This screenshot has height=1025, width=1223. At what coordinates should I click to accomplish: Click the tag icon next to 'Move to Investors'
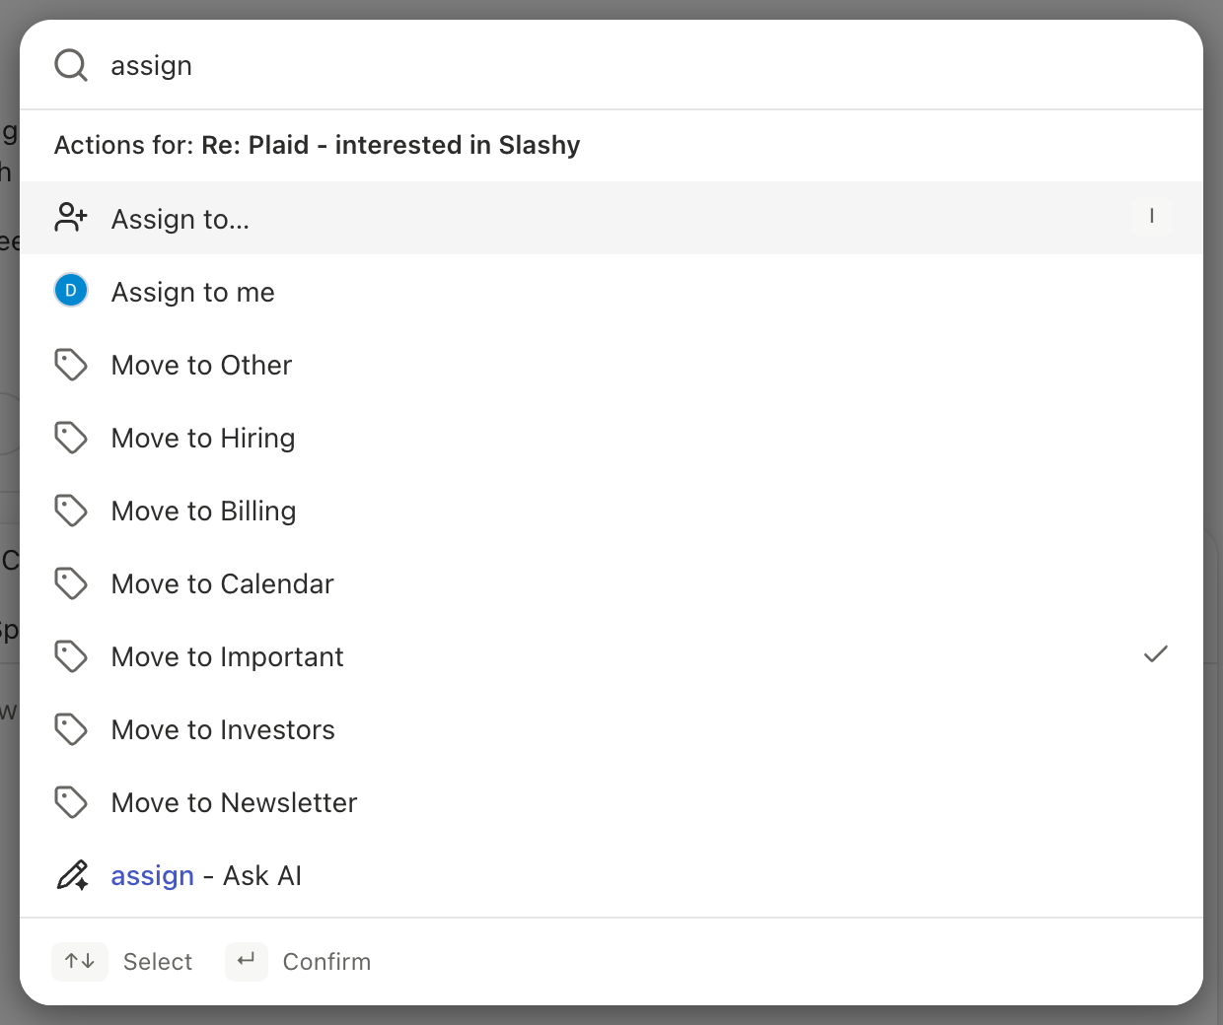click(x=71, y=729)
